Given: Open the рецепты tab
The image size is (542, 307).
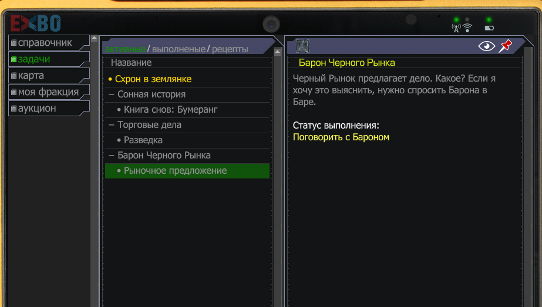Looking at the screenshot, I should [230, 49].
